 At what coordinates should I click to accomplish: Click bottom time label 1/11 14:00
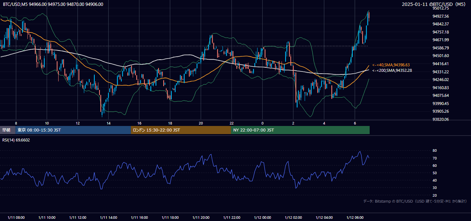coord(108,217)
